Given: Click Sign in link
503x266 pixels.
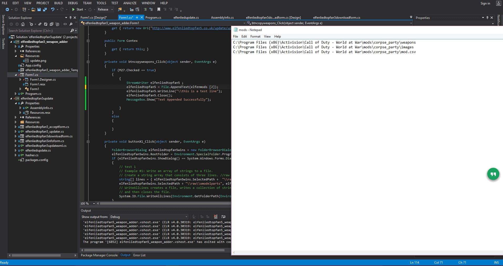Looking at the screenshot, I should click(485, 3).
